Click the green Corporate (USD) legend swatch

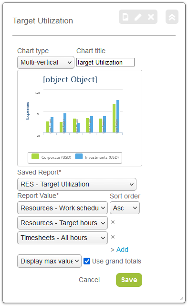pos(35,156)
